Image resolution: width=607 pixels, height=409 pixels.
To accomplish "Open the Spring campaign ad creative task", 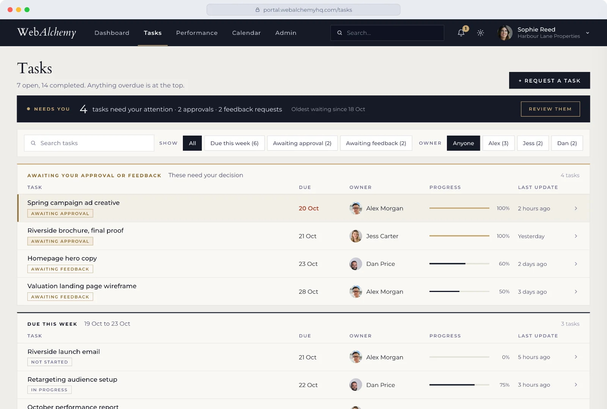I will 74,203.
